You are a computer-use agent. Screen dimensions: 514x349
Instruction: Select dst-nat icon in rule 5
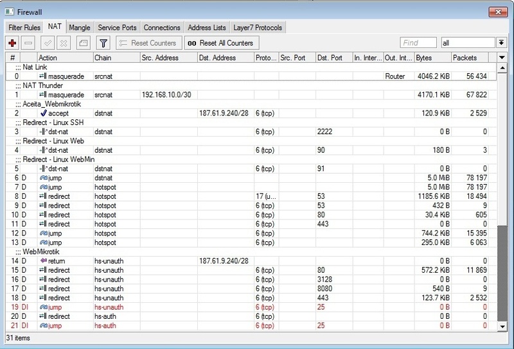[x=43, y=169]
